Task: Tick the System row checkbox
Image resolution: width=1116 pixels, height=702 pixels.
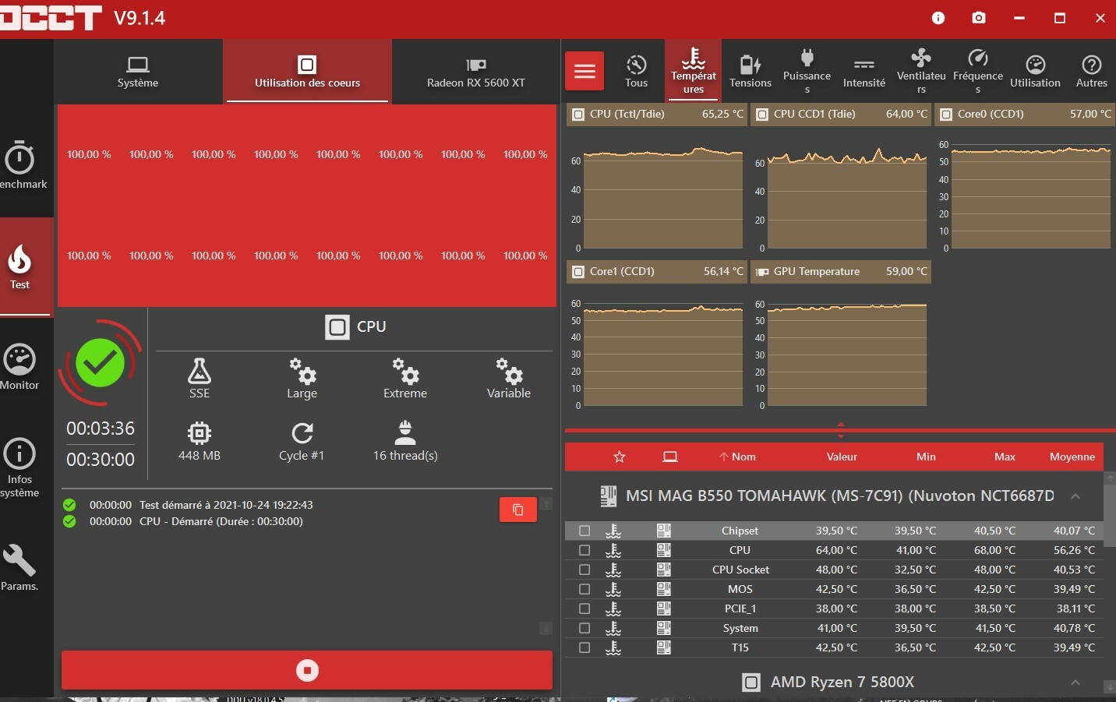Action: click(584, 628)
